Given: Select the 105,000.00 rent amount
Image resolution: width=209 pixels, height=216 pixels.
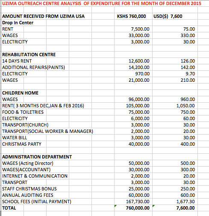Looking at the screenshot, I should pyautogui.click(x=138, y=106).
